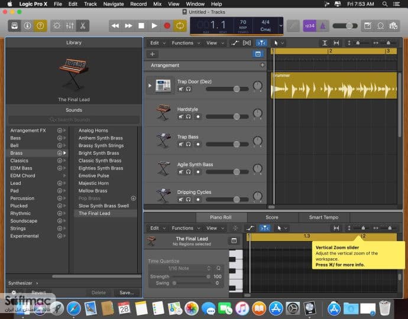This screenshot has height=319, width=408.
Task: Open the Mix menu in menu bar
Action: pyautogui.click(x=157, y=4)
